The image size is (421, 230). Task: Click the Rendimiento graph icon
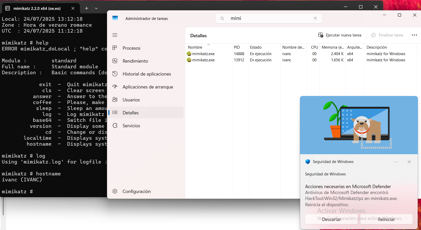coord(115,61)
